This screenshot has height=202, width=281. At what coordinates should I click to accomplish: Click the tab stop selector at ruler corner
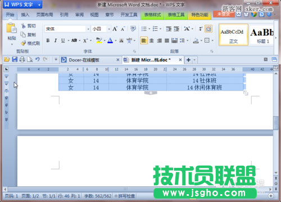pyautogui.click(x=6, y=69)
